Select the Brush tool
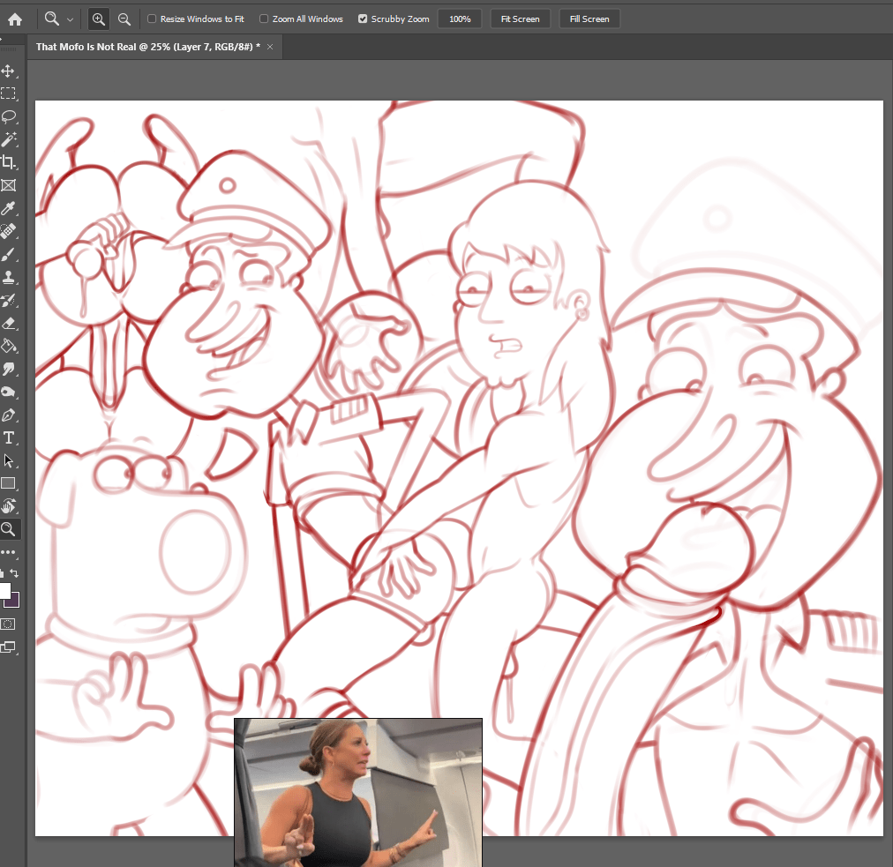The width and height of the screenshot is (893, 867). tap(9, 254)
